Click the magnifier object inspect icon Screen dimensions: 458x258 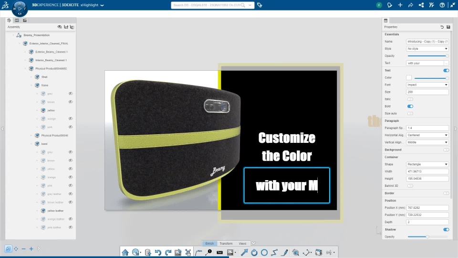pos(296,252)
